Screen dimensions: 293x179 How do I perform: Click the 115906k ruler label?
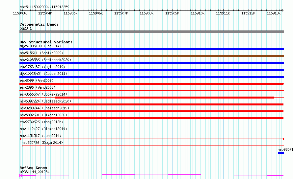coord(96,13)
